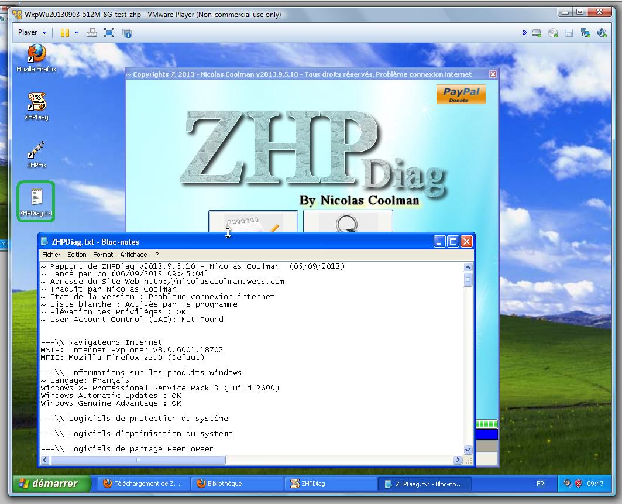Select the ZHPFix desktop shortcut
Viewport: 622px width, 504px height.
pos(36,155)
